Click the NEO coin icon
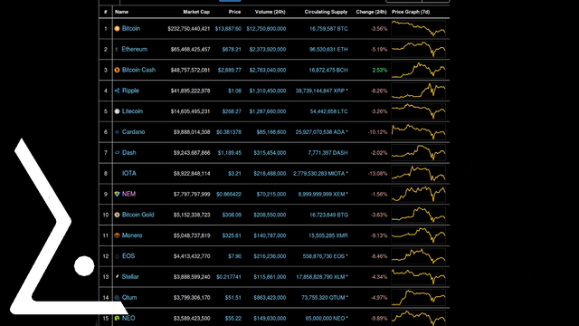 pos(117,318)
